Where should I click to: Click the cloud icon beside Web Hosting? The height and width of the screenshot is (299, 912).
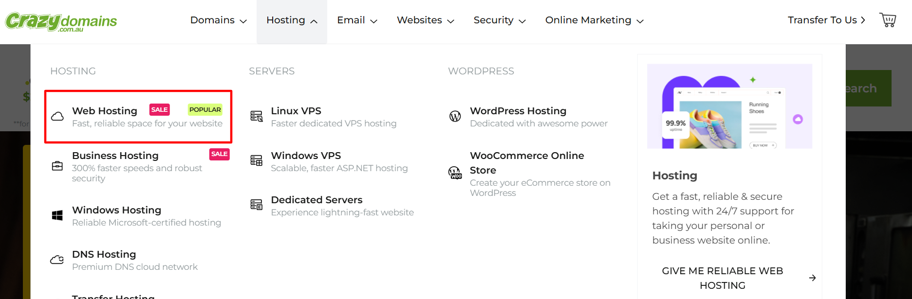click(57, 116)
